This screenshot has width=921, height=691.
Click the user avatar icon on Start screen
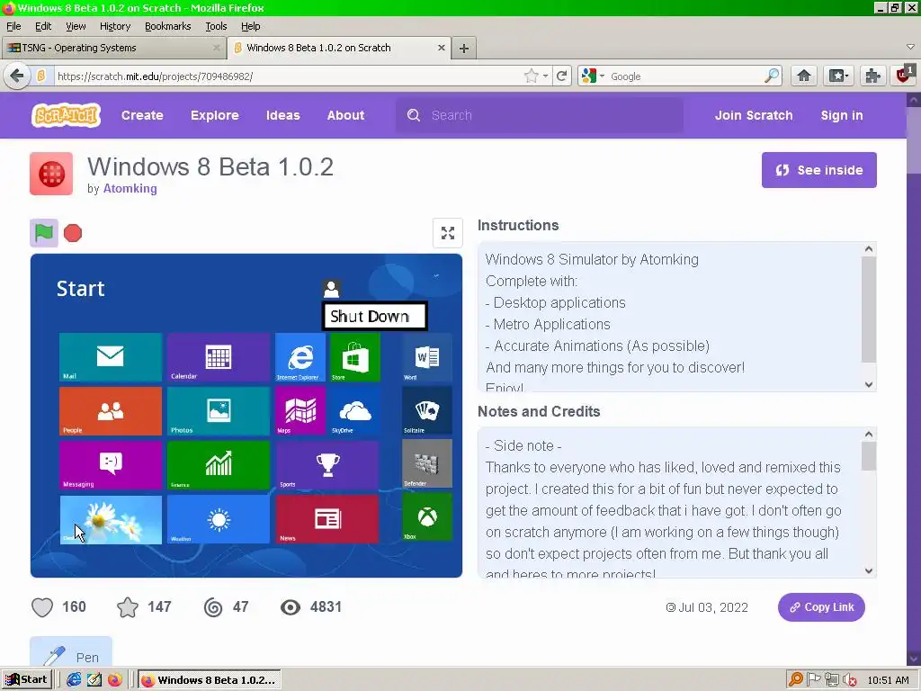(x=331, y=289)
